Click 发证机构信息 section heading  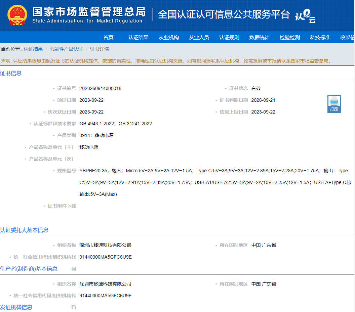point(16,308)
